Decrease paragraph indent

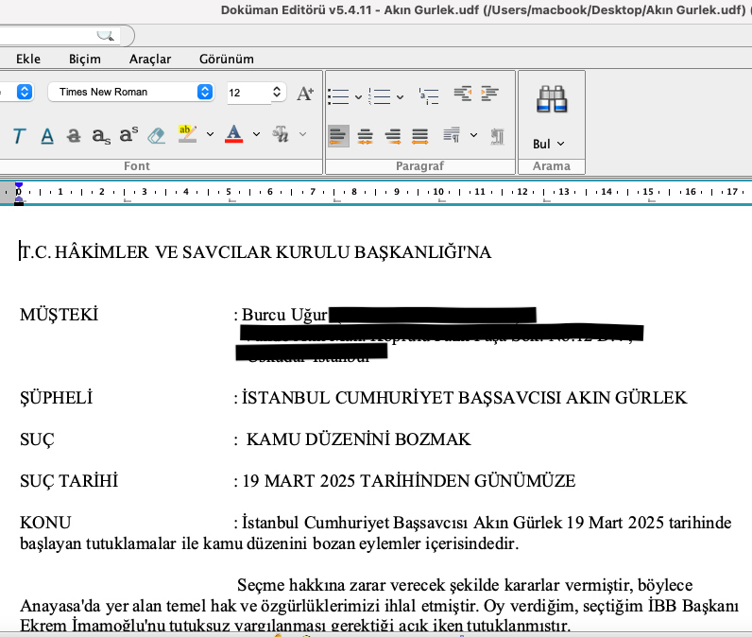[463, 94]
